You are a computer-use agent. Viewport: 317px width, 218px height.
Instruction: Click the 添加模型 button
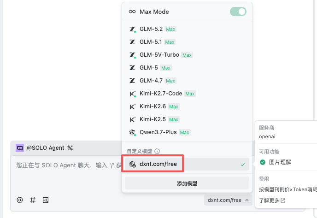pos(187,183)
